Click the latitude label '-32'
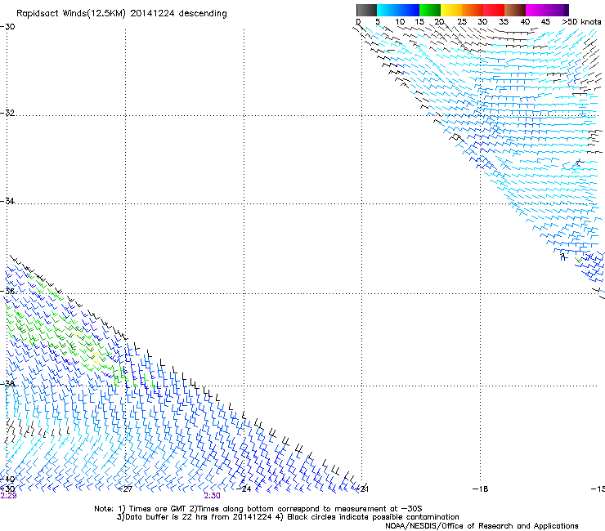 coord(7,113)
